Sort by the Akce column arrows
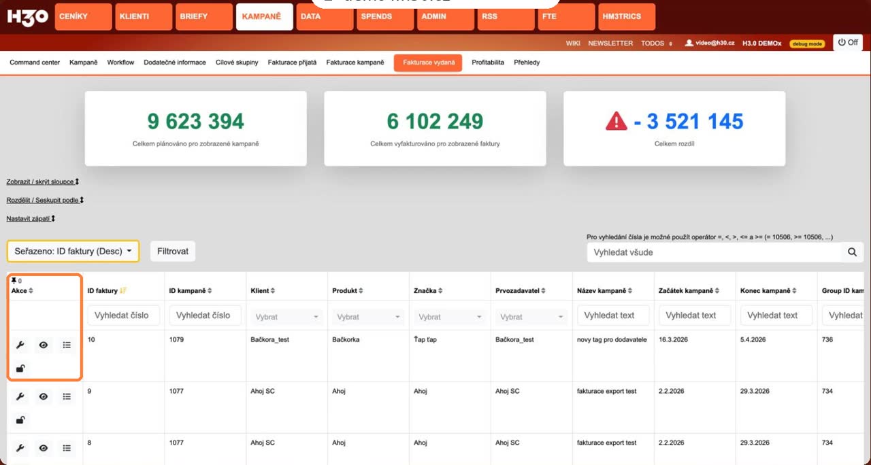Screen dimensions: 871x465 tap(31, 291)
